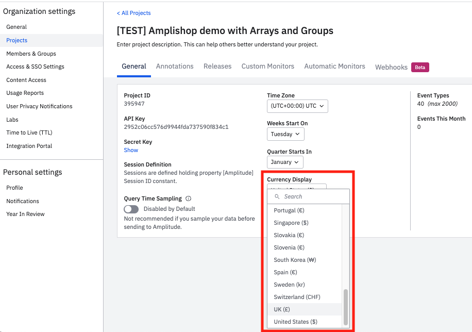The width and height of the screenshot is (472, 332).
Task: Open Year In Review
Action: (25, 214)
